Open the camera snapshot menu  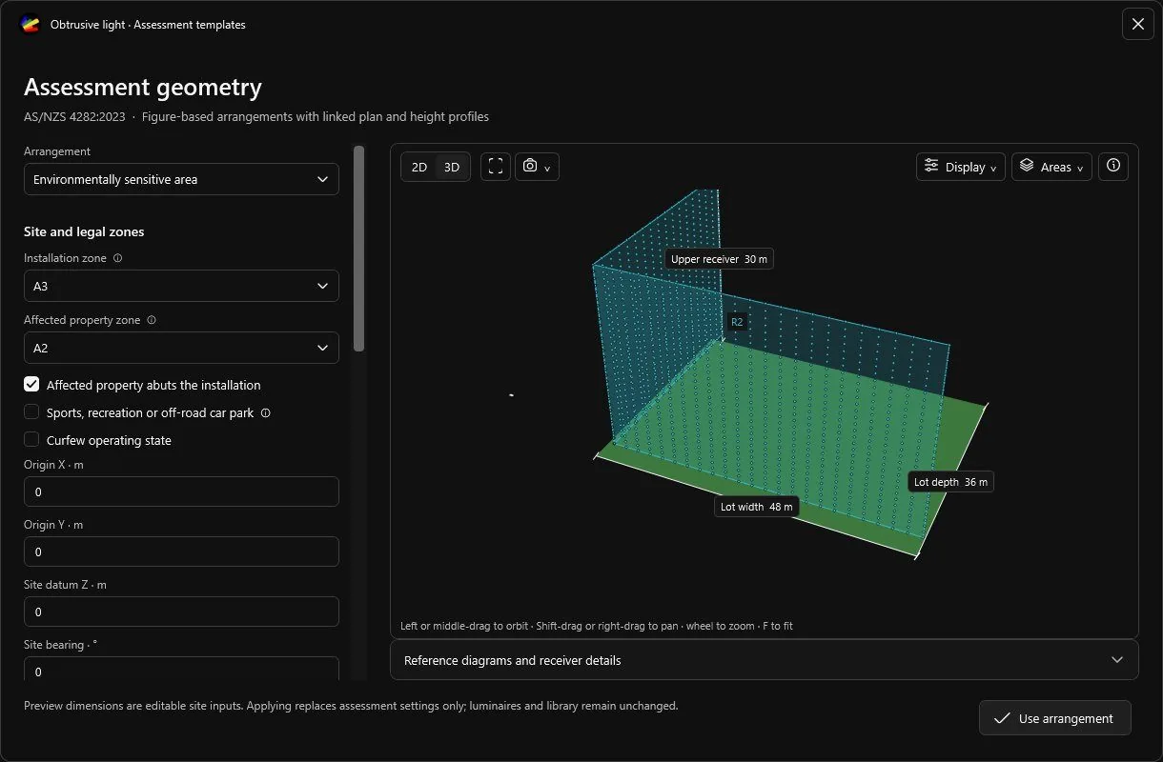click(537, 167)
